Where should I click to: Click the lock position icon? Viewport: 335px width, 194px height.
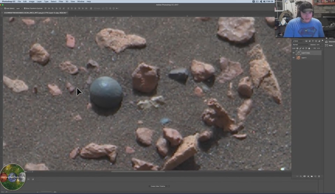click(303, 49)
